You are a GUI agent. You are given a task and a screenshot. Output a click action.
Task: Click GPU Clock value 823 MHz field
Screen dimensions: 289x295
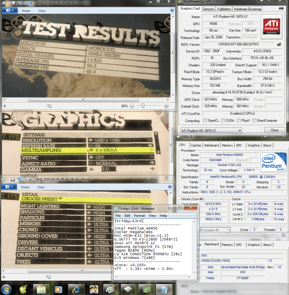coord(210,99)
